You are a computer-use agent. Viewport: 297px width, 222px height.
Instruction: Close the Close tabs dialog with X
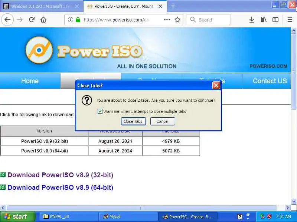click(216, 85)
